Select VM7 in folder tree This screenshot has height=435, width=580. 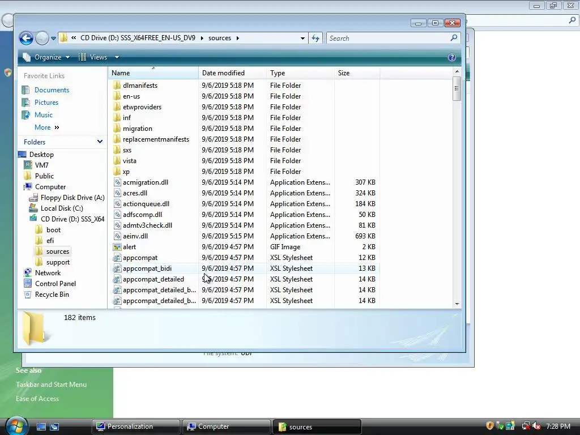pyautogui.click(x=41, y=165)
